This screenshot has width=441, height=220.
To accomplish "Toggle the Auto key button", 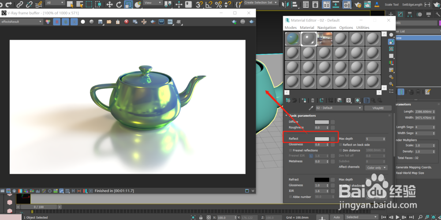I will [336, 217].
